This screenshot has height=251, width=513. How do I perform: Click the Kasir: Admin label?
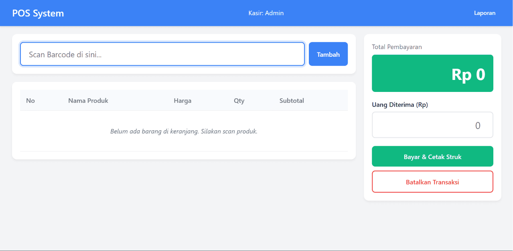(266, 13)
